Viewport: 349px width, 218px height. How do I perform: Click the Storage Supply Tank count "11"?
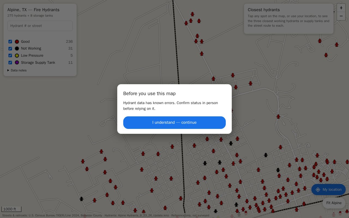point(70,62)
